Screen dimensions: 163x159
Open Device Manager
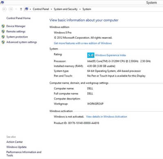coord(16,26)
